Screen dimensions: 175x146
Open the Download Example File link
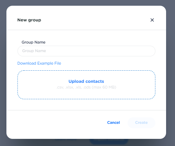(x=39, y=63)
